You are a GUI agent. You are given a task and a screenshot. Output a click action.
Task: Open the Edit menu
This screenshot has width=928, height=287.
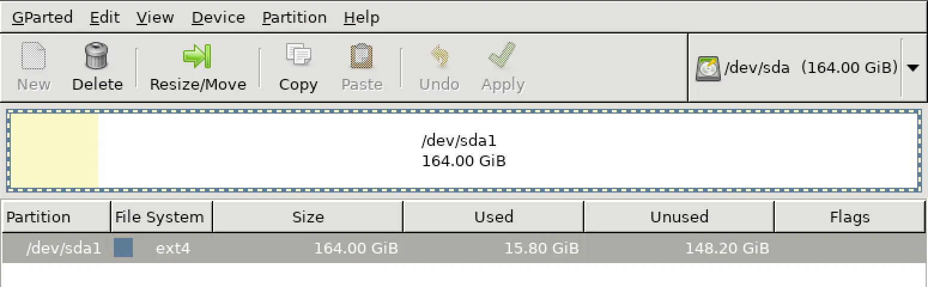pos(105,17)
